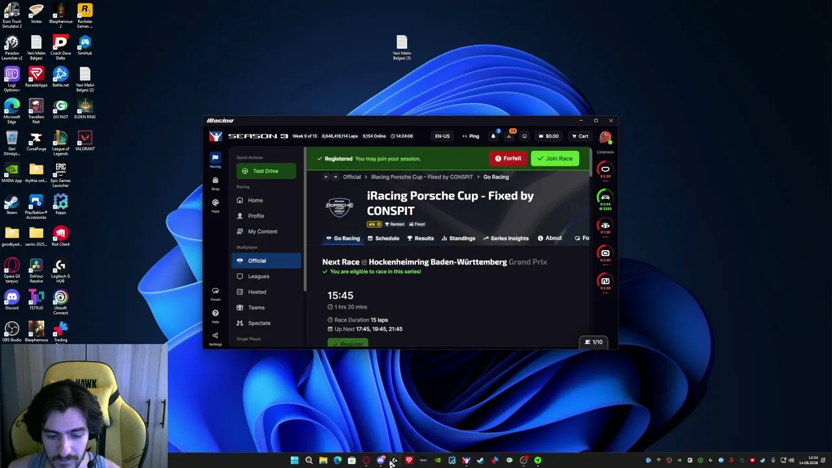Click the iRacing logo in header

pos(215,136)
